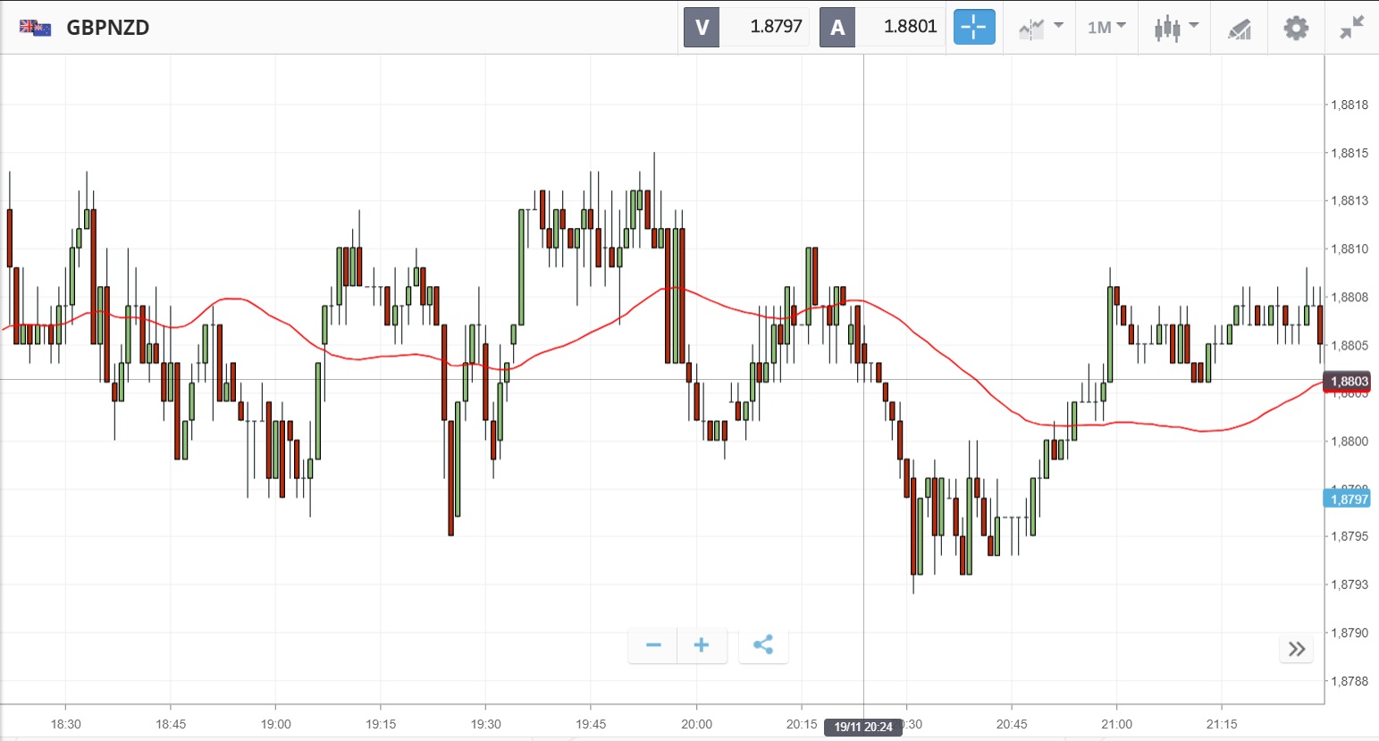Image resolution: width=1379 pixels, height=741 pixels.
Task: Click the V sell button
Action: click(x=702, y=27)
